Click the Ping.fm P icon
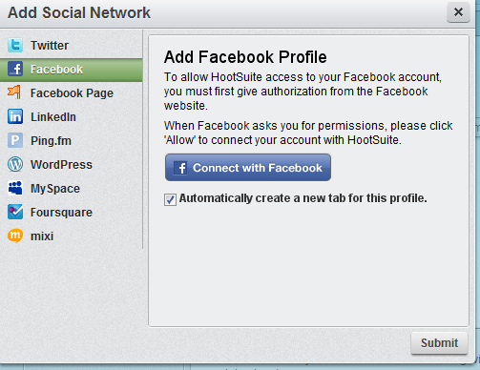This screenshot has width=480, height=370. point(15,140)
